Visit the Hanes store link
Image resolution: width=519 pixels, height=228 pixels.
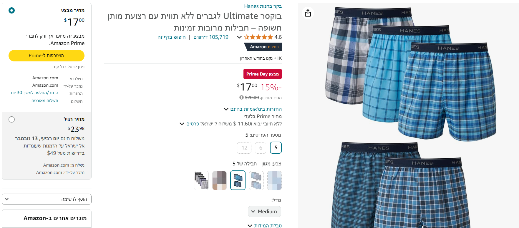click(263, 6)
